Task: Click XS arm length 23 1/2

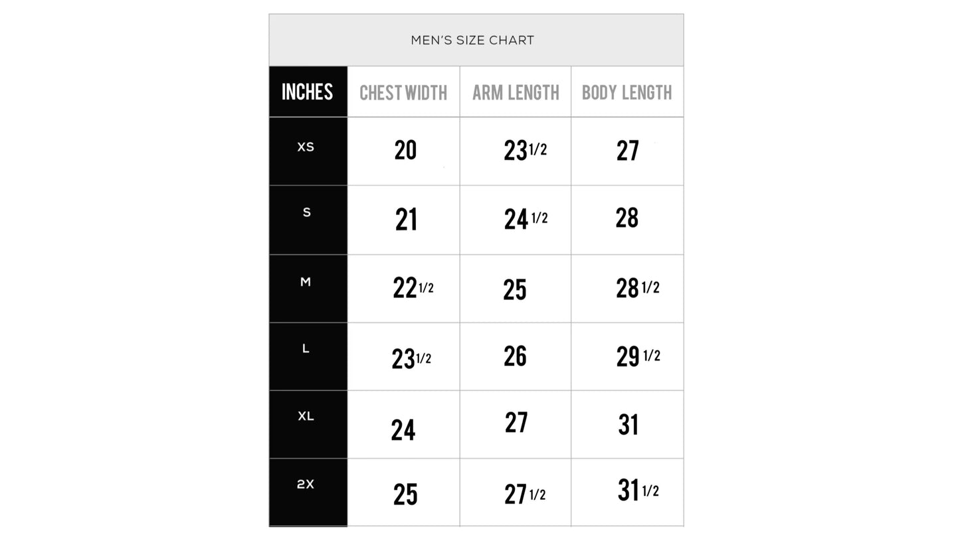Action: [x=526, y=151]
